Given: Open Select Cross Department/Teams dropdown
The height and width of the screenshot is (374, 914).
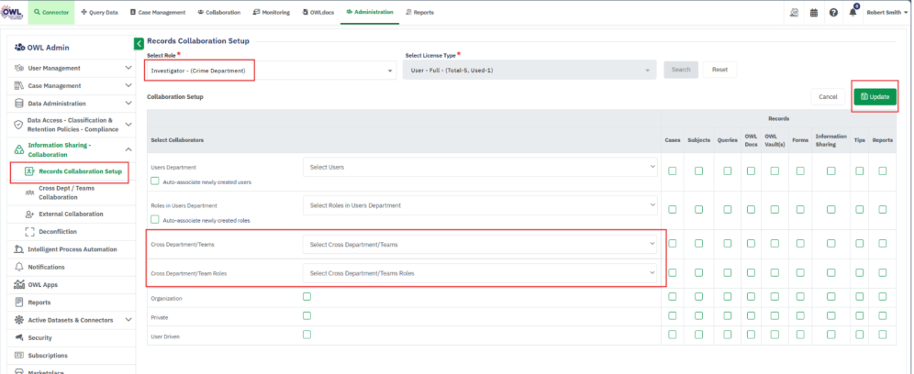Looking at the screenshot, I should (x=481, y=244).
